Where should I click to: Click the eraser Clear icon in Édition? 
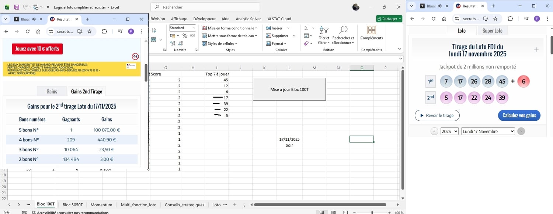coord(306,43)
